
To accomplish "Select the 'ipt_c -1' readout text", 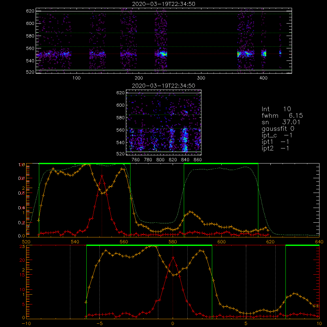I will pos(277,135).
